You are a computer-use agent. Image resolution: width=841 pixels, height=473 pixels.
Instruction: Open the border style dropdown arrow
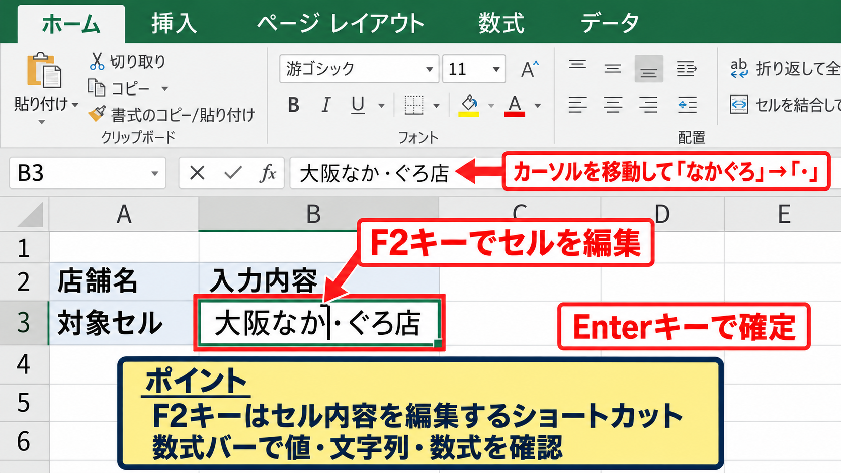tap(436, 106)
